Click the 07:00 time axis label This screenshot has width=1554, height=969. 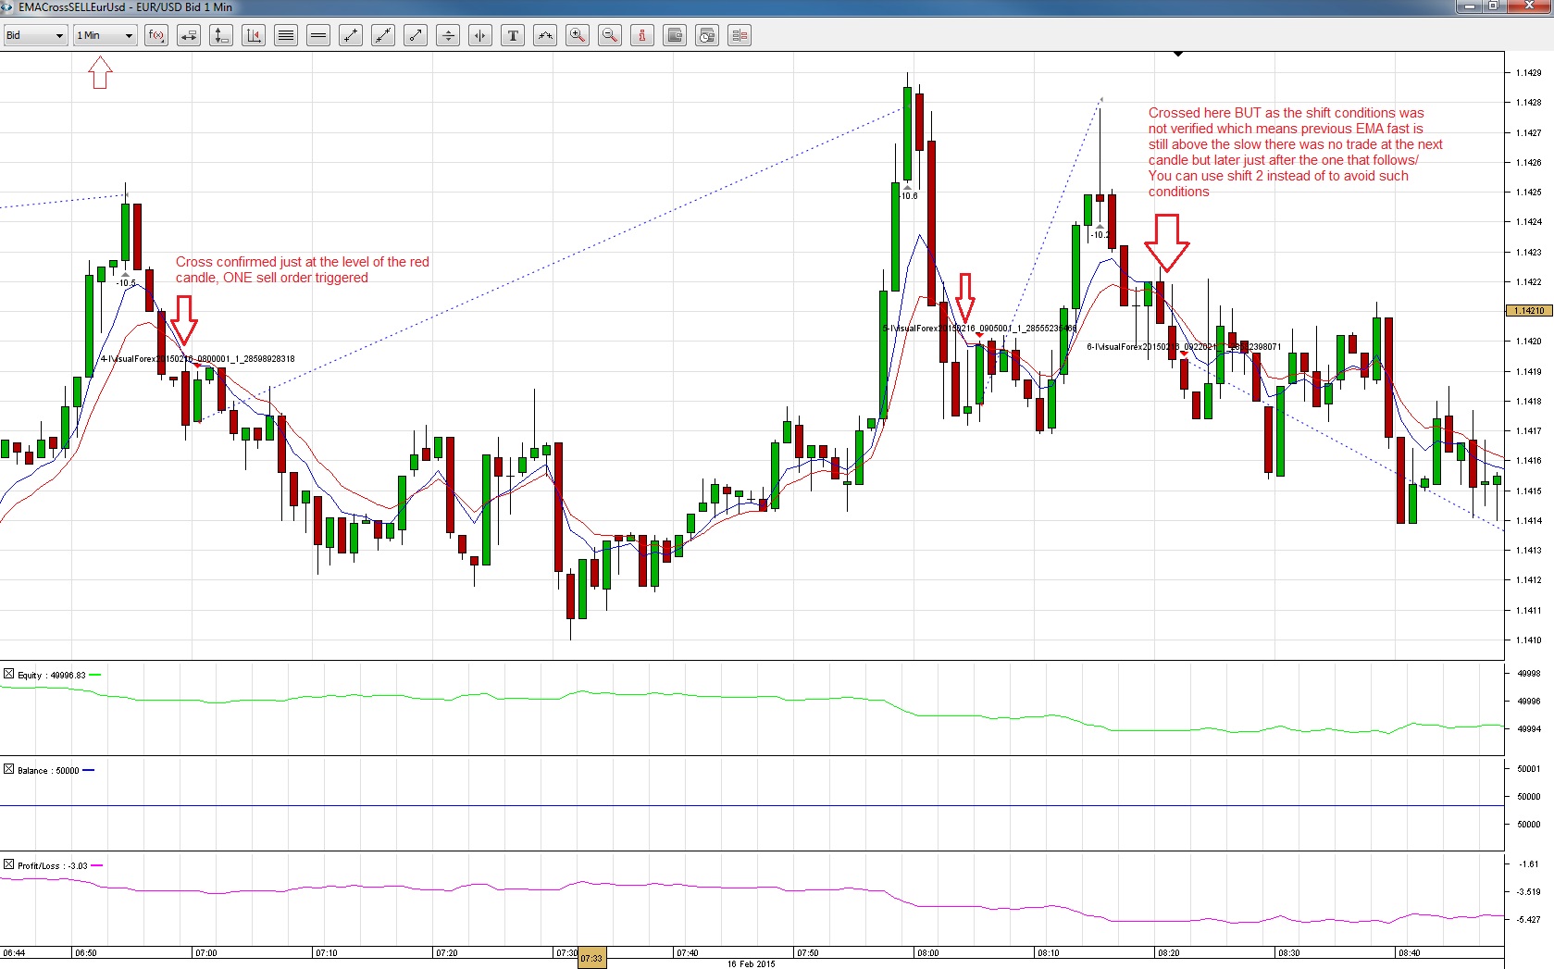(x=205, y=952)
